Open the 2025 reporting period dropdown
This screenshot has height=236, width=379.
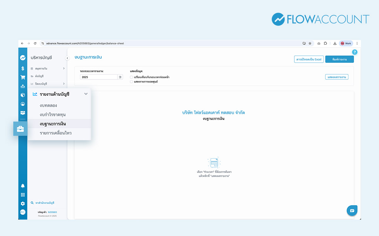coord(120,77)
